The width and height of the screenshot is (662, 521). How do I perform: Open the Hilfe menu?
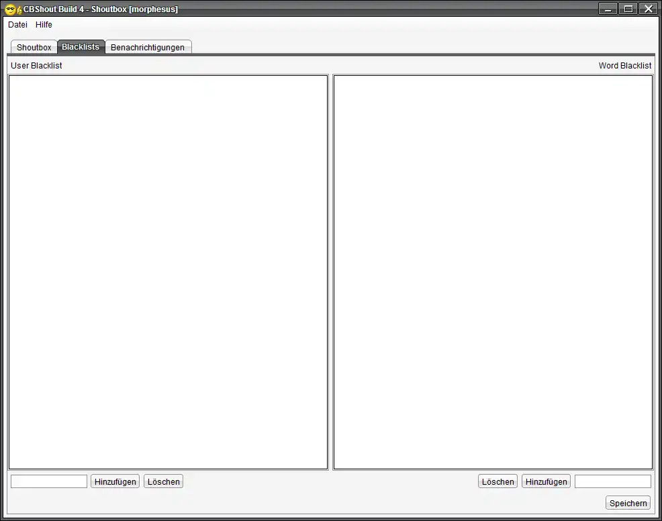pos(44,24)
